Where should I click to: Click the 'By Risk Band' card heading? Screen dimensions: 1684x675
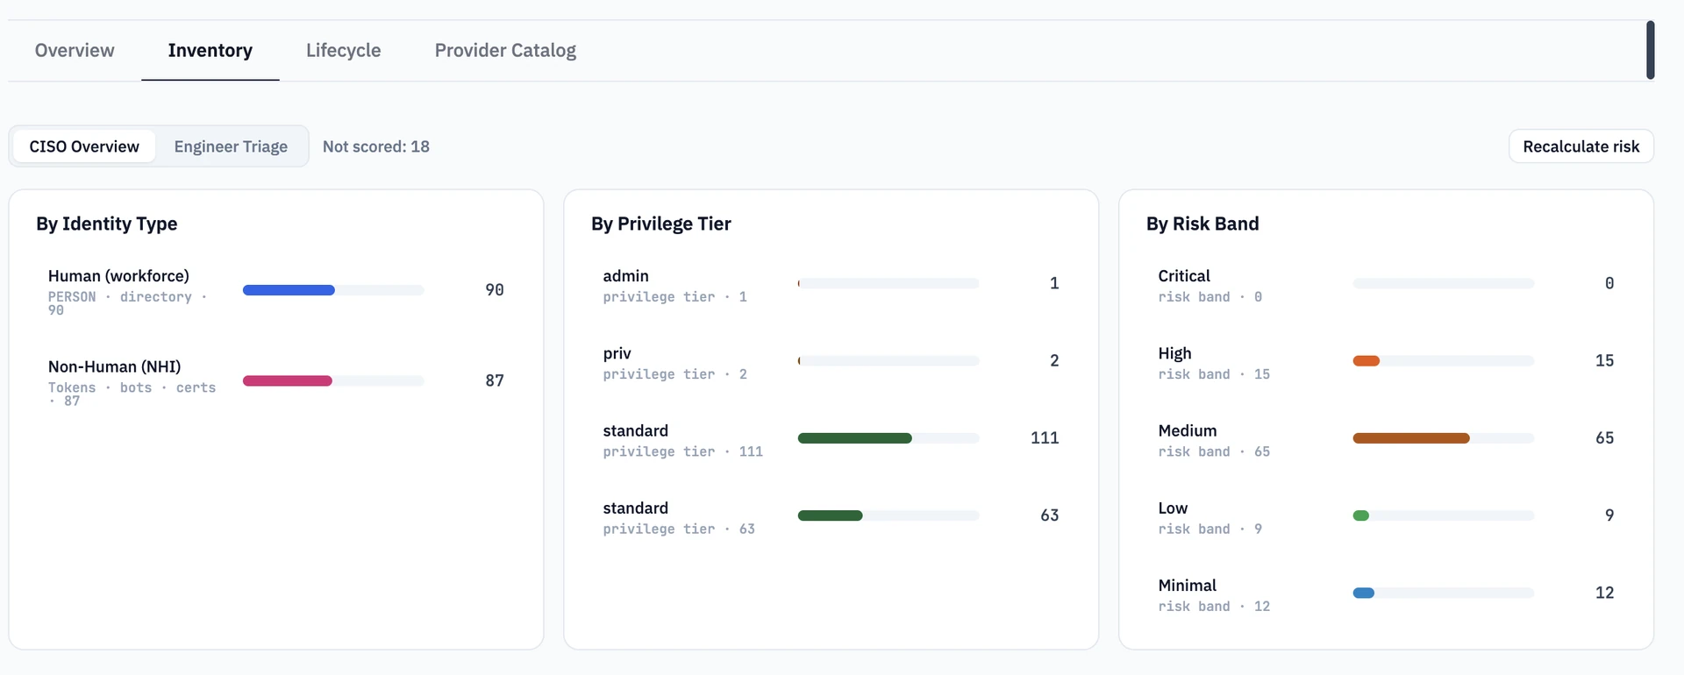(x=1202, y=224)
